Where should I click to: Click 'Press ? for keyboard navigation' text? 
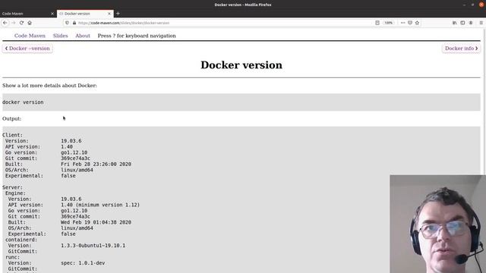click(137, 36)
